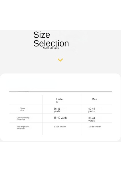Click the Too large and too small label

point(23,127)
